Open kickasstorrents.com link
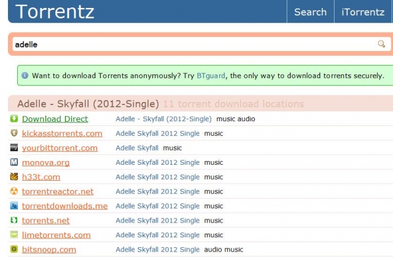Image resolution: width=393 pixels, height=257 pixels. [62, 133]
